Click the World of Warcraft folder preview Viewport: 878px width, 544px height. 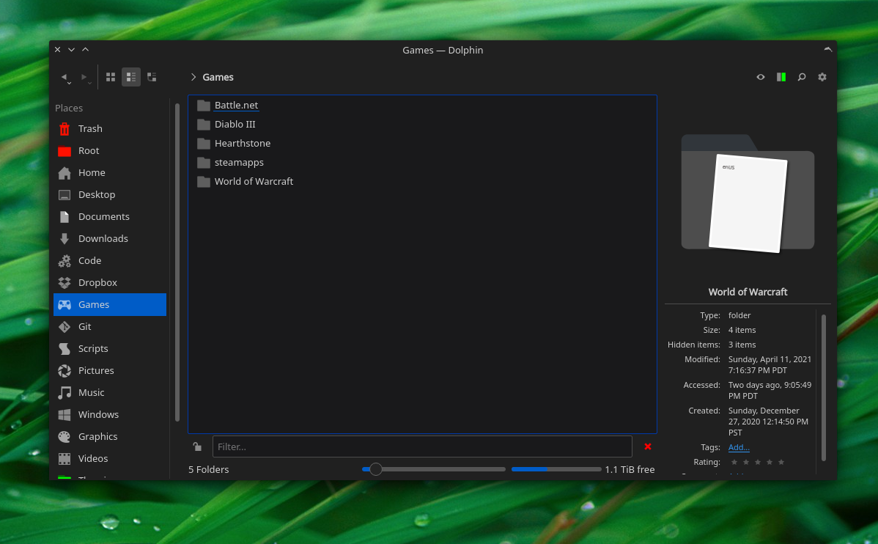[748, 194]
